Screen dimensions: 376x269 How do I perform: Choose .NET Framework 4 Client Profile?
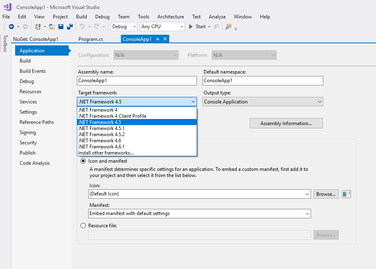137,116
